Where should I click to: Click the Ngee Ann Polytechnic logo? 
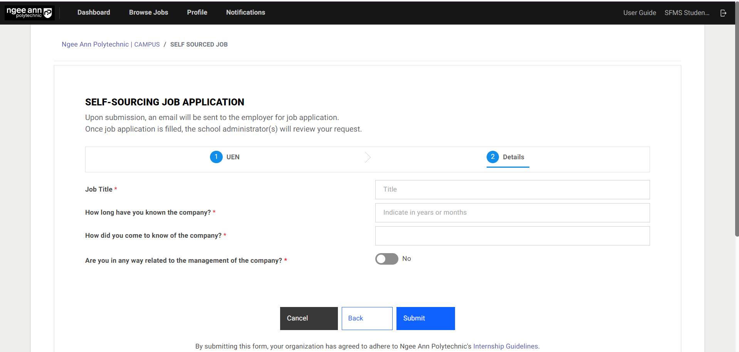click(29, 13)
